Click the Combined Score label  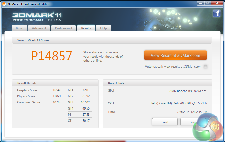coord(29,102)
